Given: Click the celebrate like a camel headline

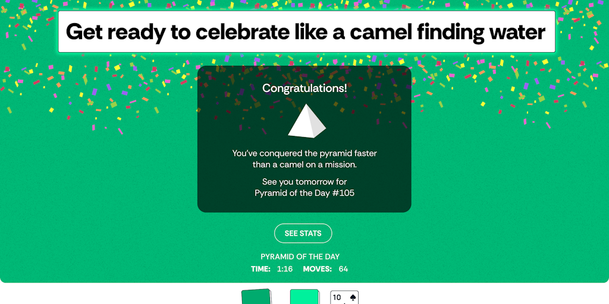Looking at the screenshot, I should pyautogui.click(x=306, y=31).
